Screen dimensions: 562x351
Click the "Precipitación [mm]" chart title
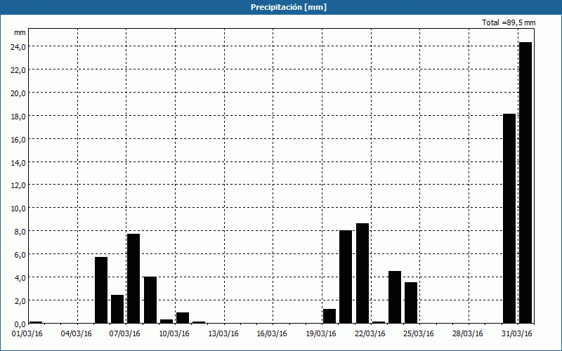coord(289,7)
